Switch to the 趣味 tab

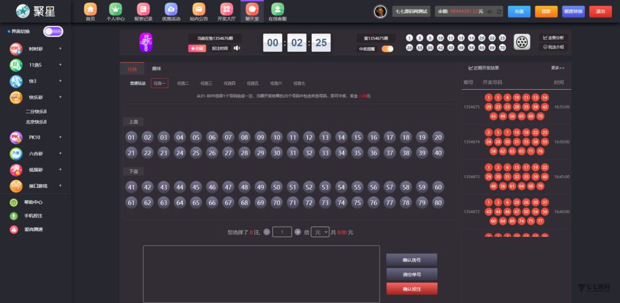[156, 69]
